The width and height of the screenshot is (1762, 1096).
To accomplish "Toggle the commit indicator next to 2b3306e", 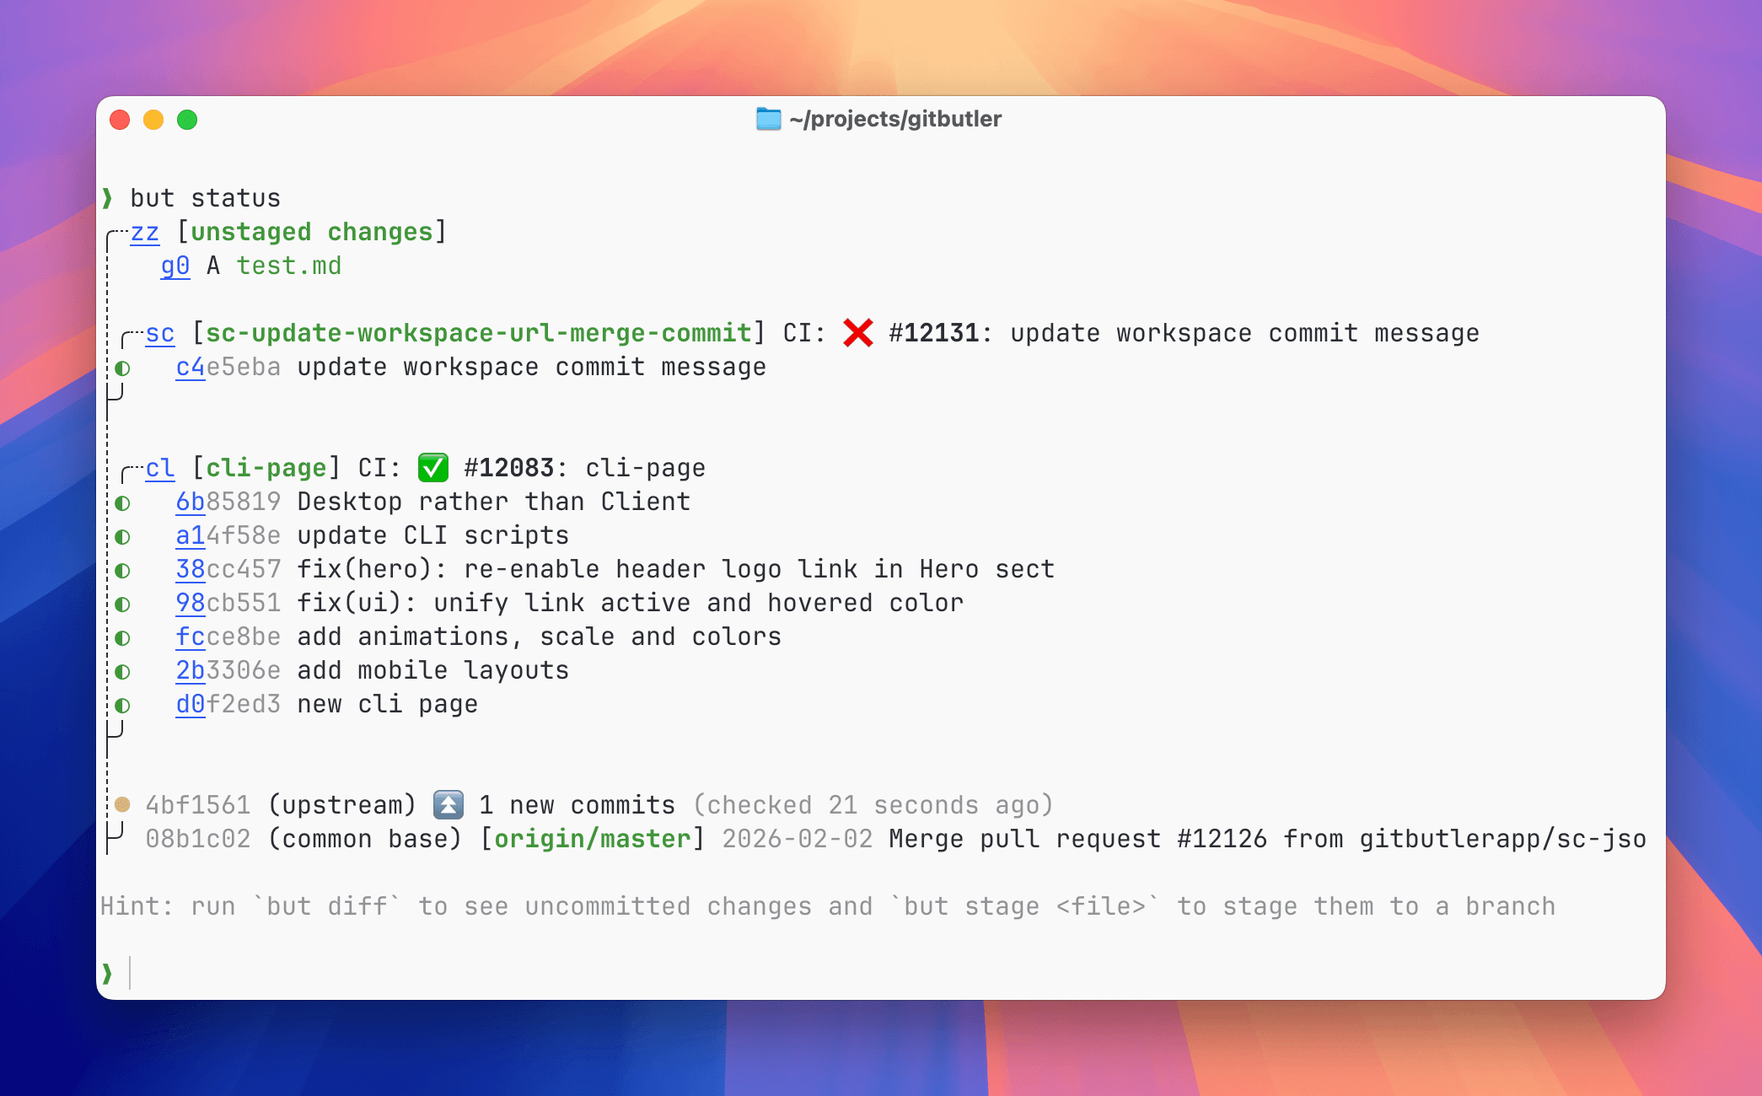I will 122,670.
